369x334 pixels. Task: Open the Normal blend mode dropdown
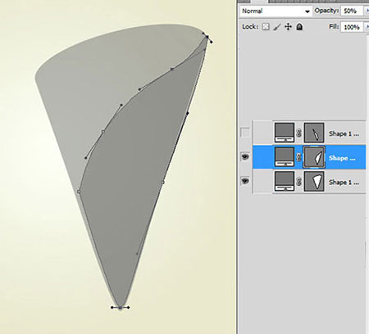tap(276, 11)
